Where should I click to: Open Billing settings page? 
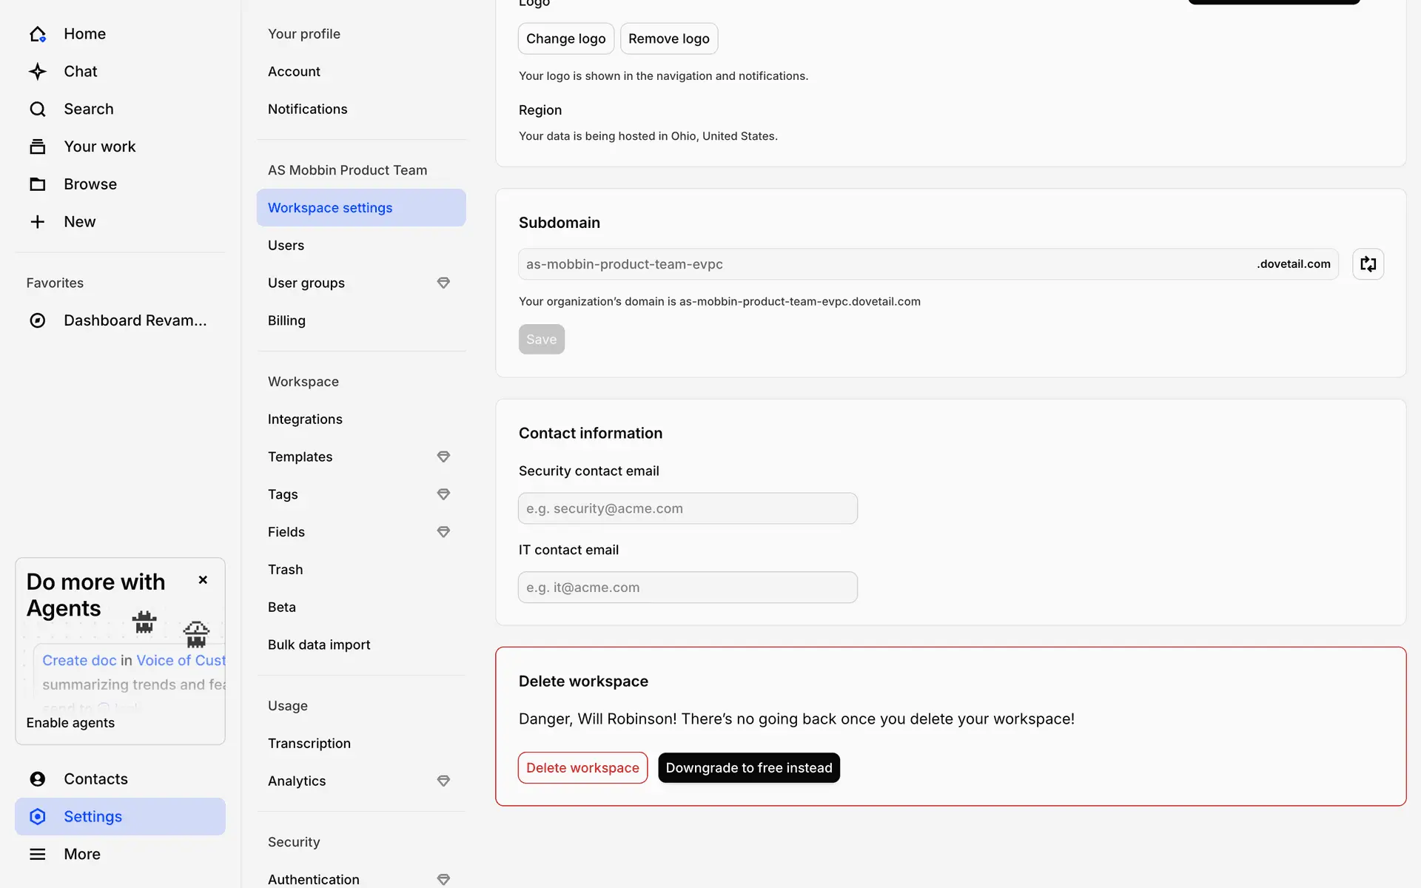coord(286,320)
